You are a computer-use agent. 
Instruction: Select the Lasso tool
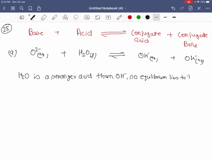click(76, 18)
